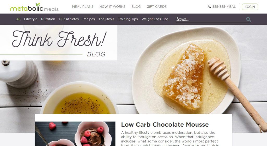The height and width of the screenshot is (146, 267).
Task: Open Training Tips category
Action: click(128, 19)
